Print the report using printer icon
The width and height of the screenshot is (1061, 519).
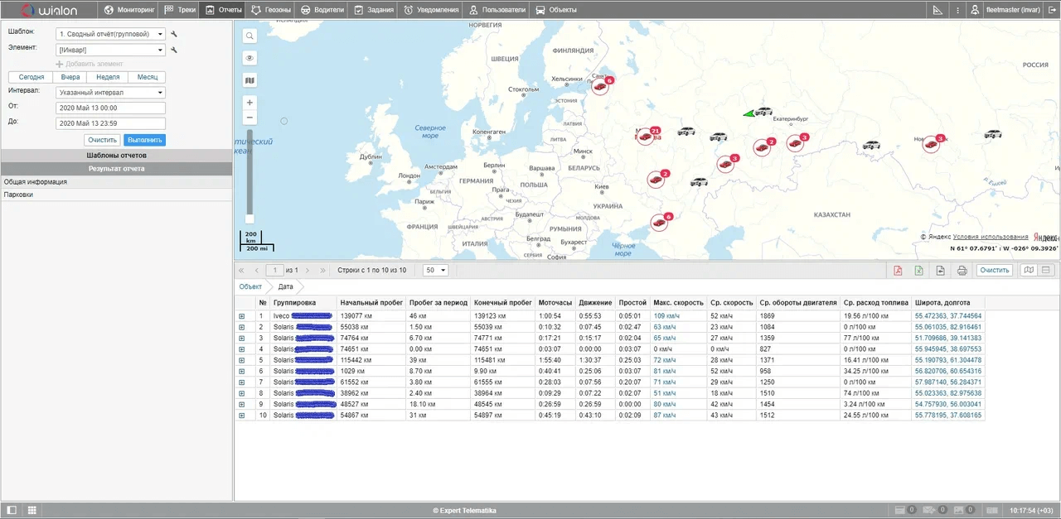click(x=962, y=271)
